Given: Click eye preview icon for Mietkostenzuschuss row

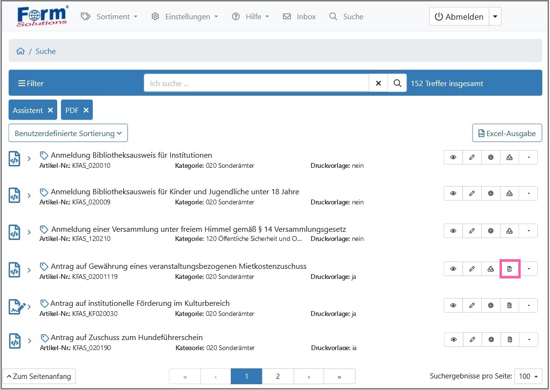Looking at the screenshot, I should point(453,269).
